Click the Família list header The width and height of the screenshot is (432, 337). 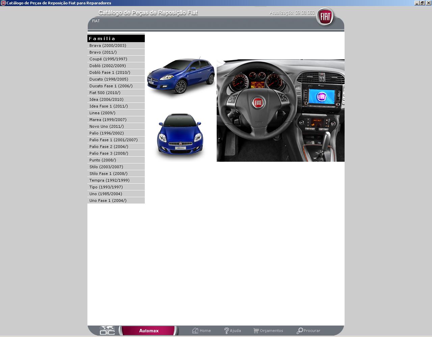tap(116, 38)
